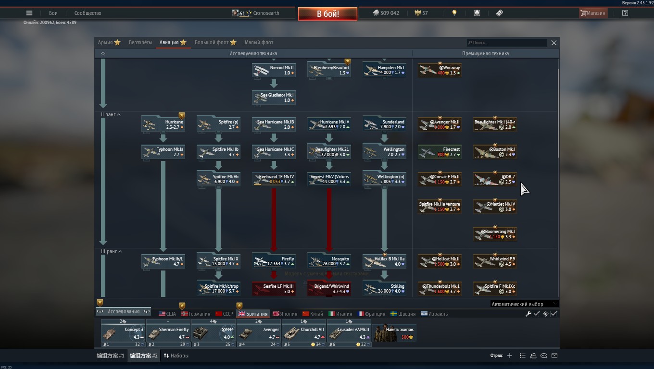Screen dimensions: 654x369
Task: Select the СССР nation tab
Action: (224, 314)
